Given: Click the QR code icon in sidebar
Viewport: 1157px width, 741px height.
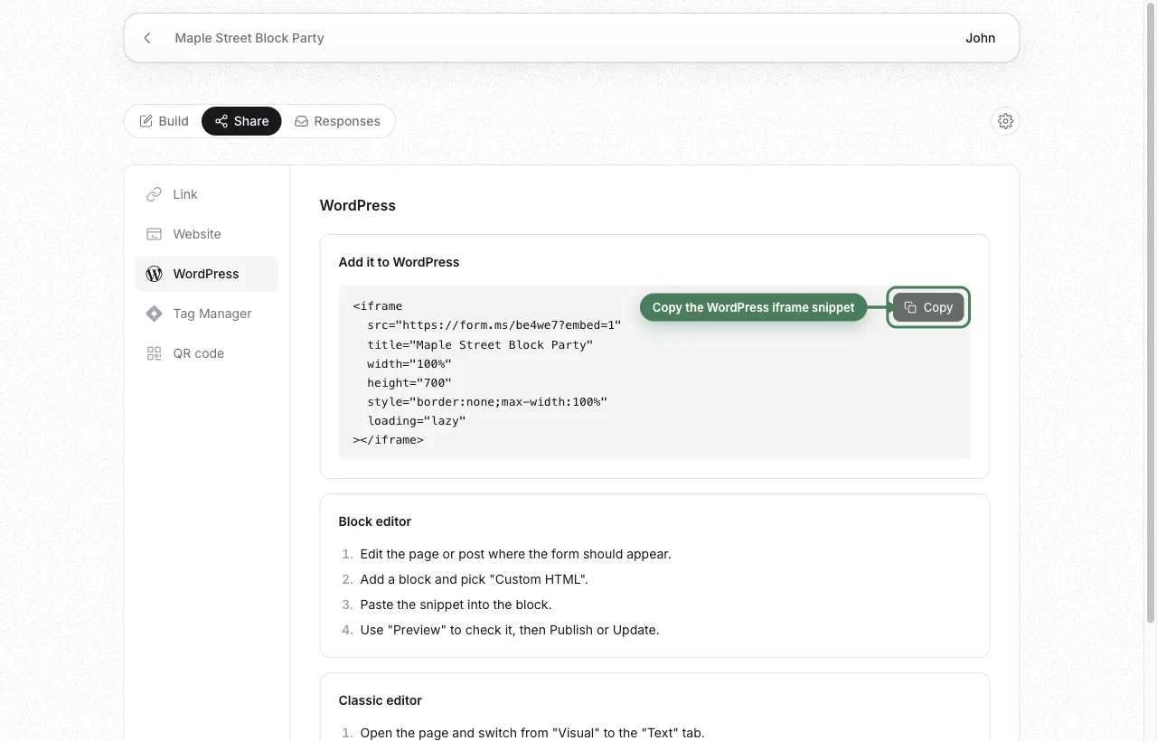Looking at the screenshot, I should pos(155,353).
